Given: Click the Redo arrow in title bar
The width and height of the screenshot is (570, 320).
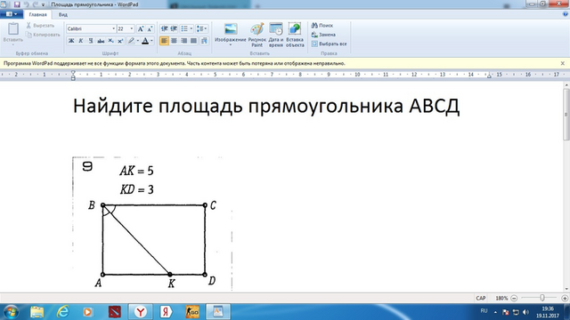Looking at the screenshot, I should coord(36,4).
